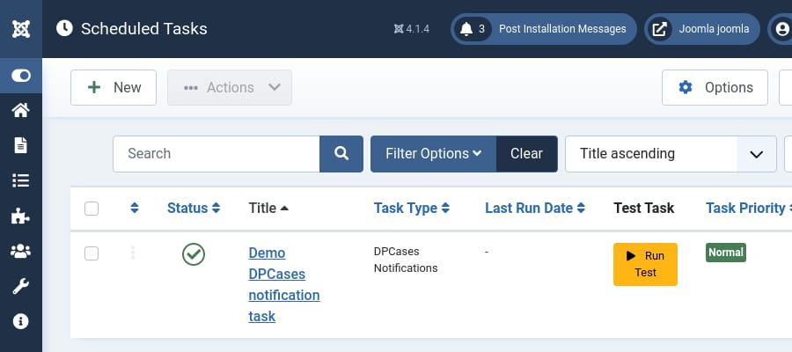Toggle the enabled status checkmark of Demo task
This screenshot has height=352, width=792.
194,254
